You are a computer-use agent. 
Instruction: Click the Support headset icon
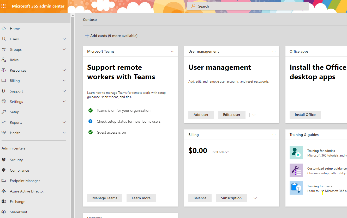point(4,91)
